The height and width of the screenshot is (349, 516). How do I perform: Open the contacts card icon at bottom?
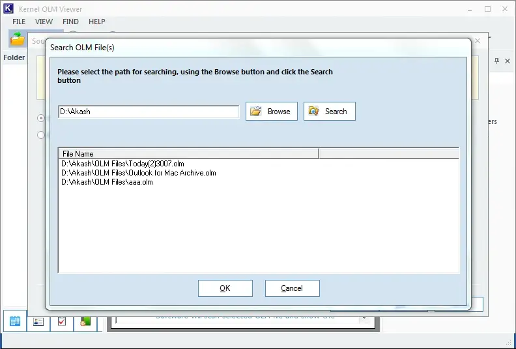click(x=38, y=322)
